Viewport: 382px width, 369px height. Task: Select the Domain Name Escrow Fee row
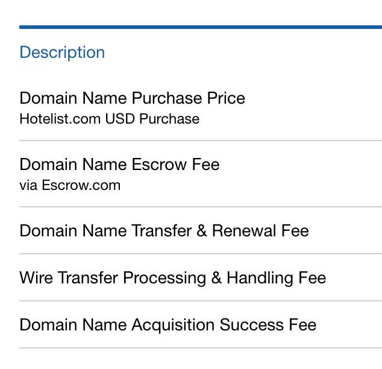(119, 165)
